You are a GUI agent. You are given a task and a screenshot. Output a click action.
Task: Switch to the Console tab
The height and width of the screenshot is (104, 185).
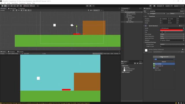click(20, 52)
